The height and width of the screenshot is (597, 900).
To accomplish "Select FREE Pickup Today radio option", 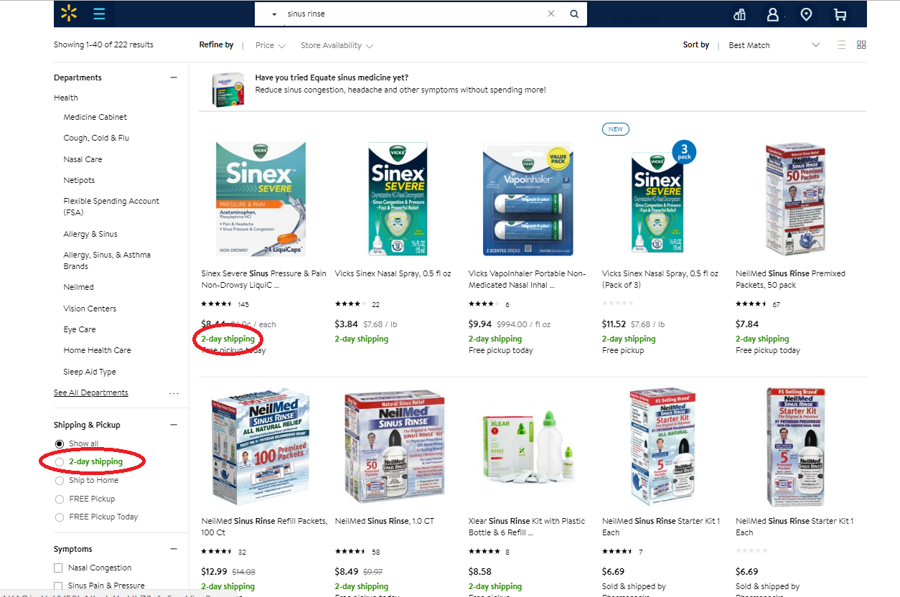I will pyautogui.click(x=60, y=517).
